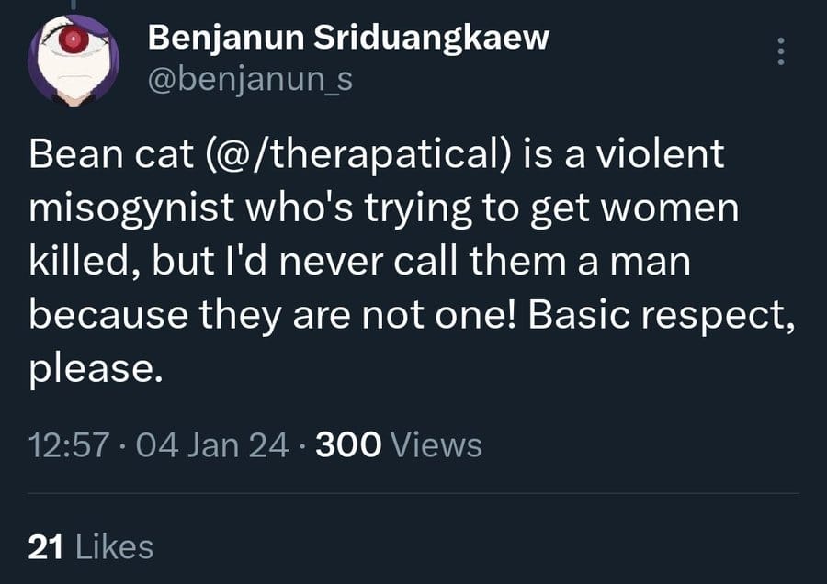Viewport: 827px width, 584px height.
Task: Click the words "Bean cat" in the tweet
Action: (94, 154)
